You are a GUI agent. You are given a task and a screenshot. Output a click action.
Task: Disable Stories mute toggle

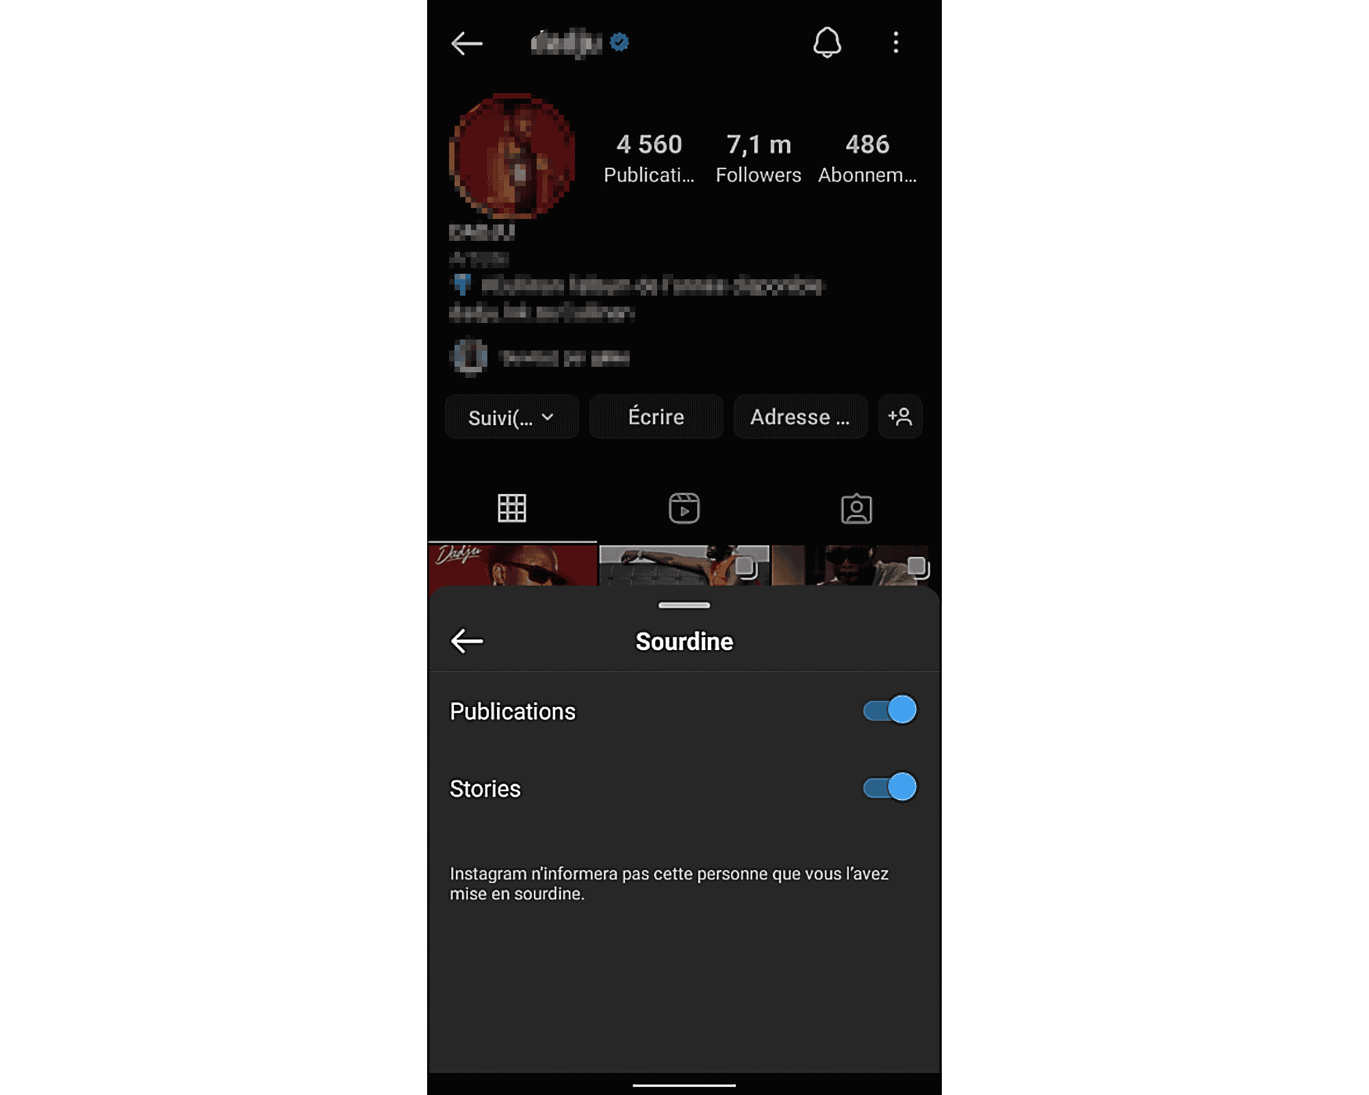[888, 788]
